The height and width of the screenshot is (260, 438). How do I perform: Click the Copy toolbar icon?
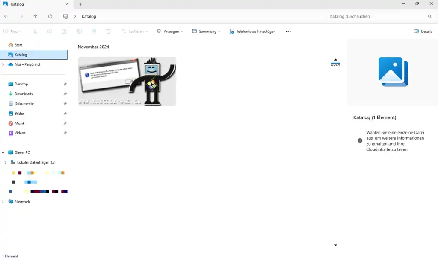tap(50, 31)
